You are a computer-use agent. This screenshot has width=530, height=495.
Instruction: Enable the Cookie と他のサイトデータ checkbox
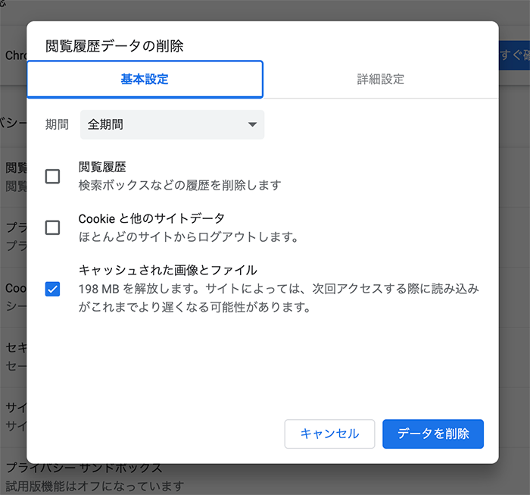coord(52,227)
